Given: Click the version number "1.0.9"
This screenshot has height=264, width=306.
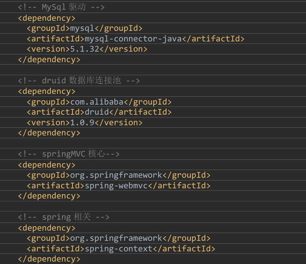Looking at the screenshot, I should point(82,123).
